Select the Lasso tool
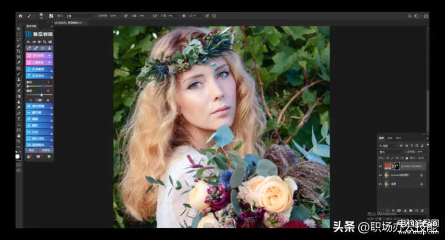445x240 pixels. (19, 40)
